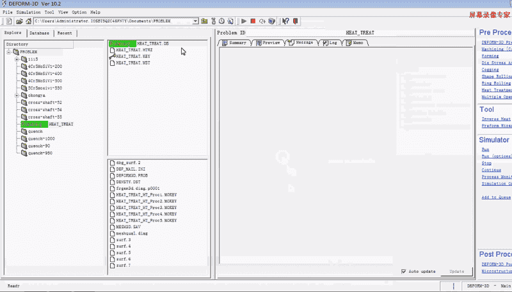This screenshot has height=292, width=512.
Task: Open the File menu
Action: click(8, 12)
